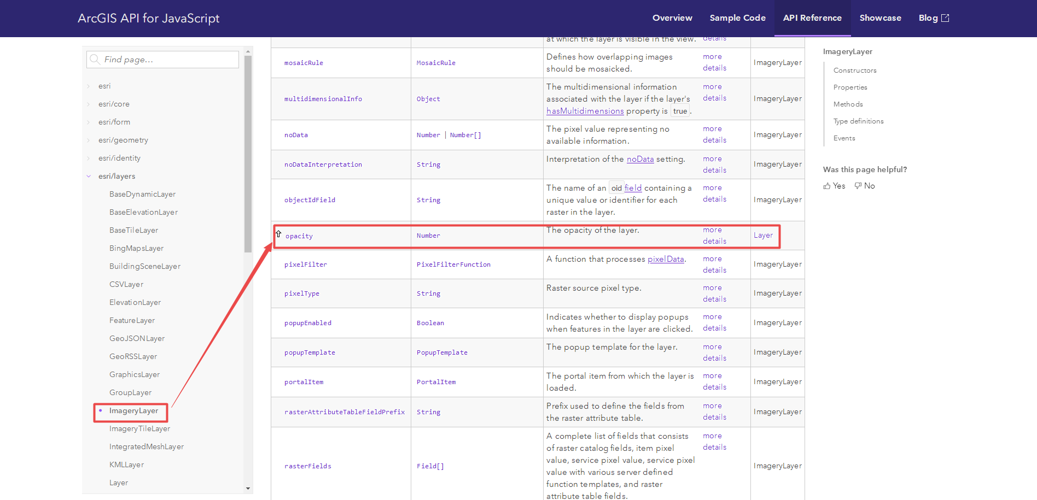
Task: Open the Overview page from top navigation
Action: 672,17
